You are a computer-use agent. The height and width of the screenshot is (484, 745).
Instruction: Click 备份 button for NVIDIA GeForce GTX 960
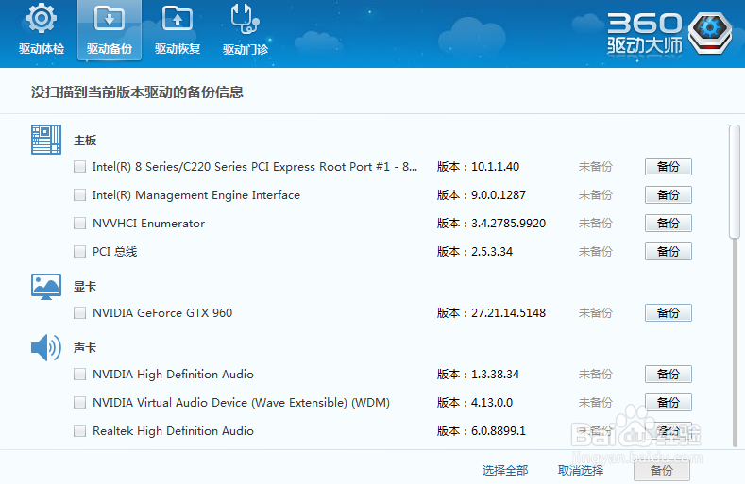pyautogui.click(x=668, y=313)
